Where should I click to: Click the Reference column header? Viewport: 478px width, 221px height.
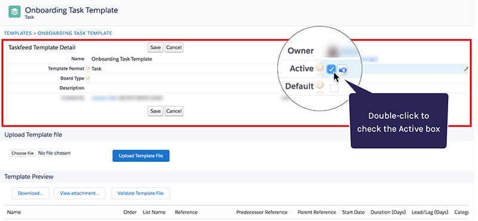[x=186, y=212]
